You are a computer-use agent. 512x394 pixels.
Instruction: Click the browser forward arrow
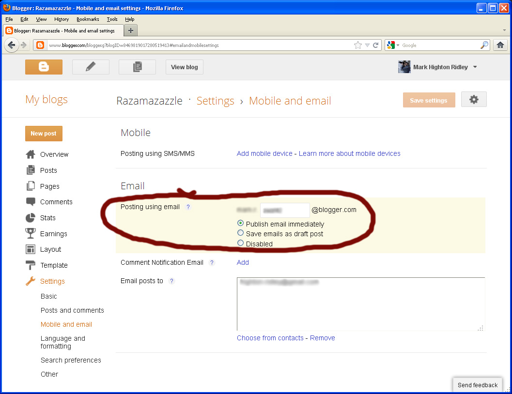click(24, 45)
